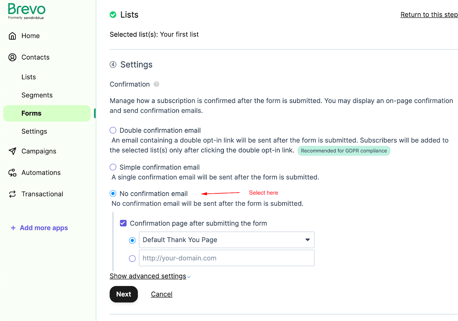Uncheck Confirmation page after submitting checkbox
The height and width of the screenshot is (321, 458).
click(x=123, y=223)
